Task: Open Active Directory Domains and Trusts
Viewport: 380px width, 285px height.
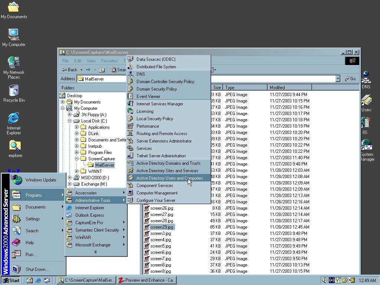Action: tap(169, 163)
